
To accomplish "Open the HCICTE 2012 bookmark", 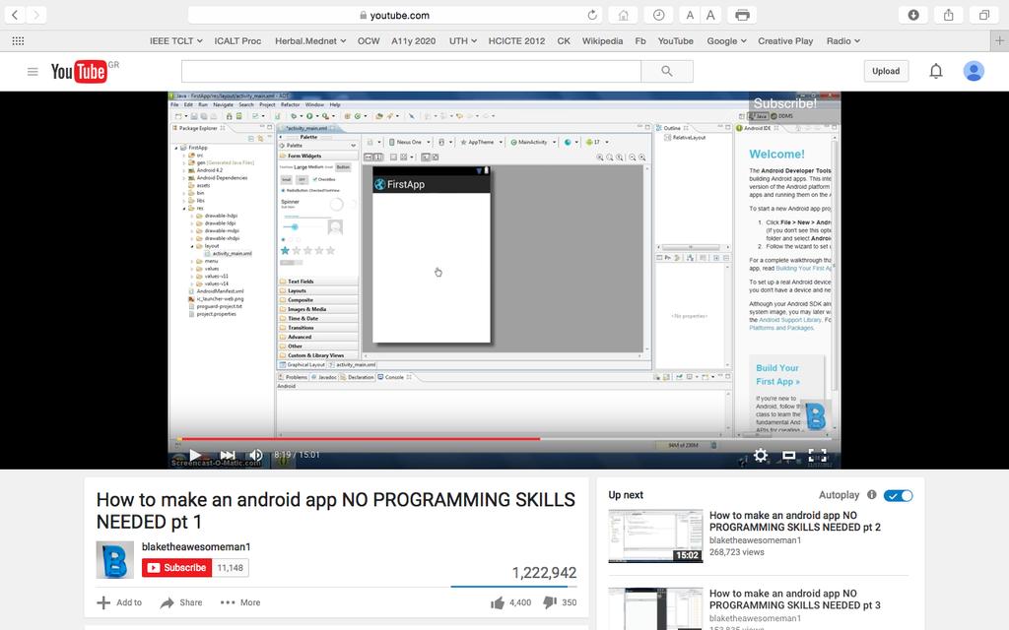I will 516,40.
